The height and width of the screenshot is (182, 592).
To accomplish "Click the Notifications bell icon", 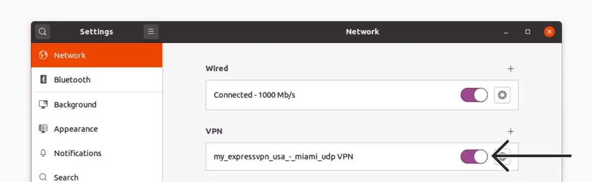I will (x=43, y=153).
